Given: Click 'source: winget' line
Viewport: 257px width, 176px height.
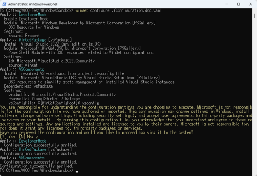Looking at the screenshot, I should coord(23,65).
